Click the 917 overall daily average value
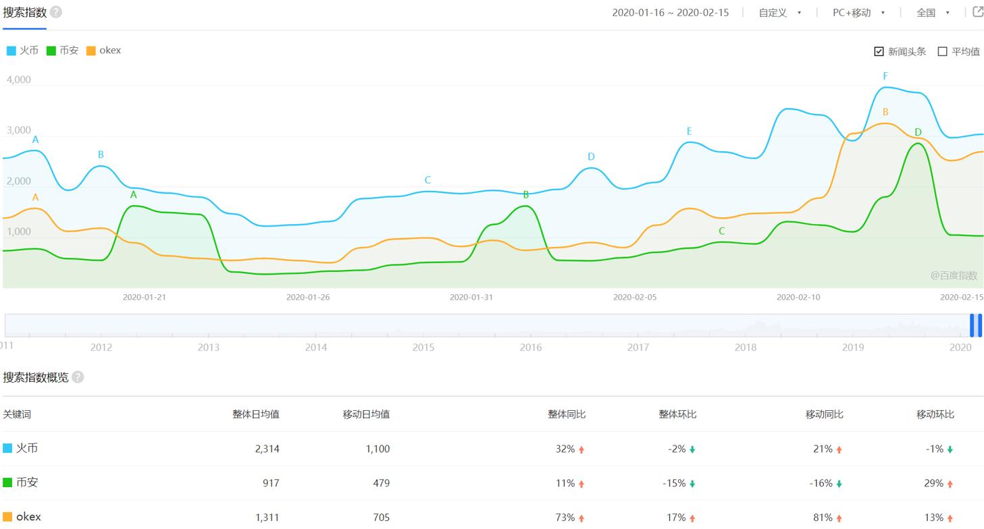984x529 pixels. click(271, 483)
